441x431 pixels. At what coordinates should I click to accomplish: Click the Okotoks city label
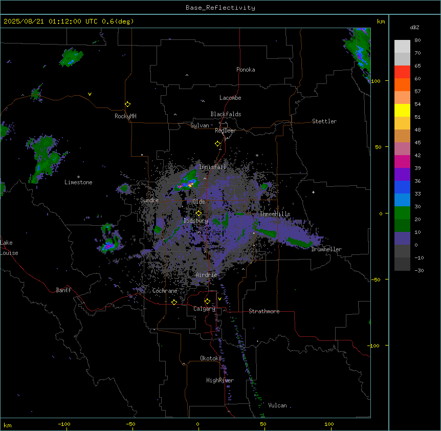pyautogui.click(x=211, y=358)
